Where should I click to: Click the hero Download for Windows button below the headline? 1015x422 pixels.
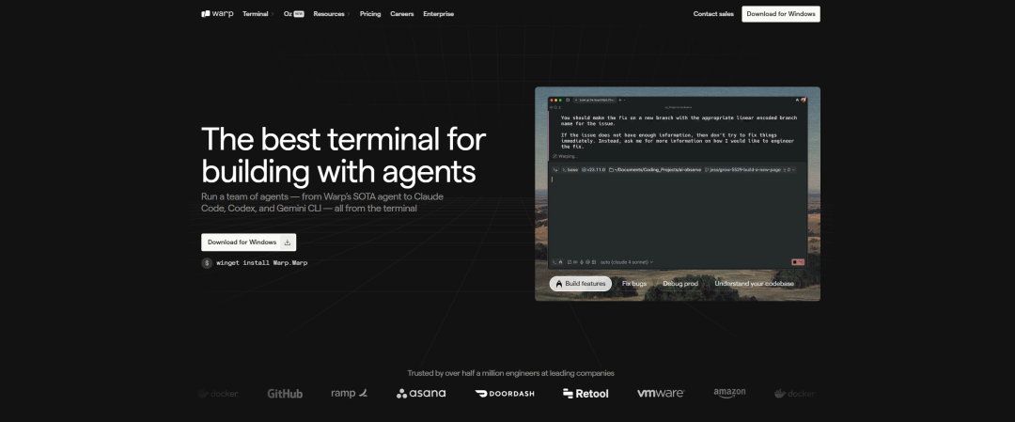click(248, 242)
